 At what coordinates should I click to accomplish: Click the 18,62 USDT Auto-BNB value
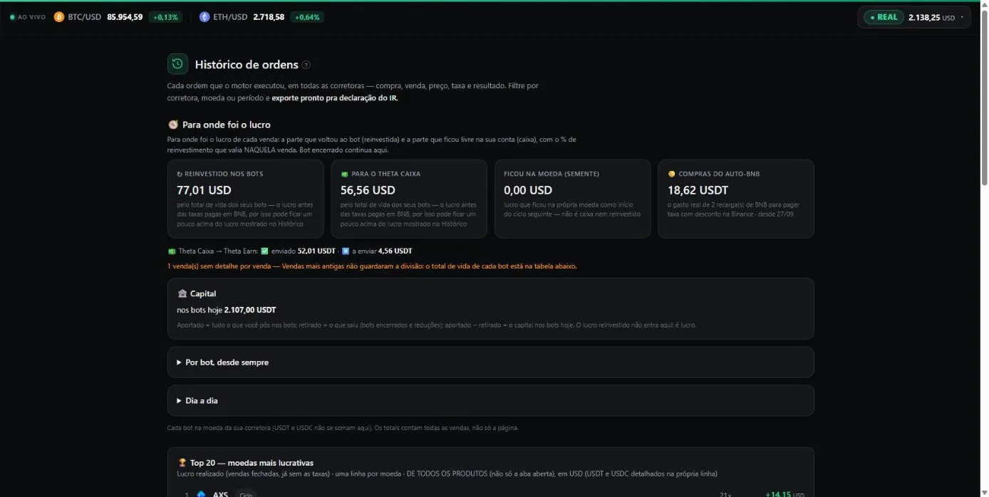698,190
